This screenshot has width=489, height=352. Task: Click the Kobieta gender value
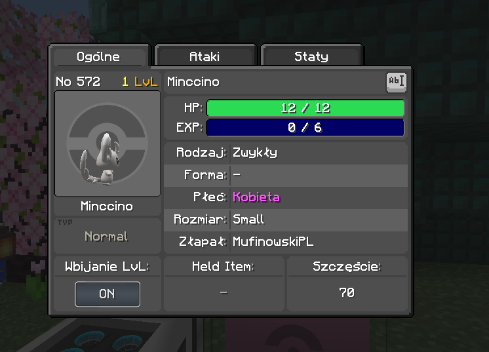256,197
